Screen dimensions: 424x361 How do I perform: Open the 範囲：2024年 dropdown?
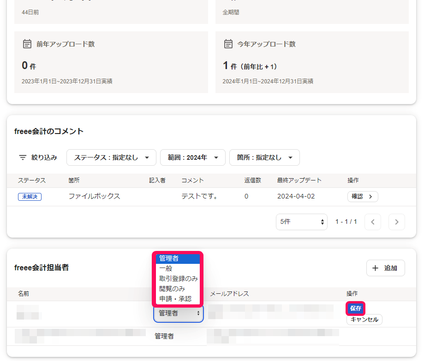[193, 157]
